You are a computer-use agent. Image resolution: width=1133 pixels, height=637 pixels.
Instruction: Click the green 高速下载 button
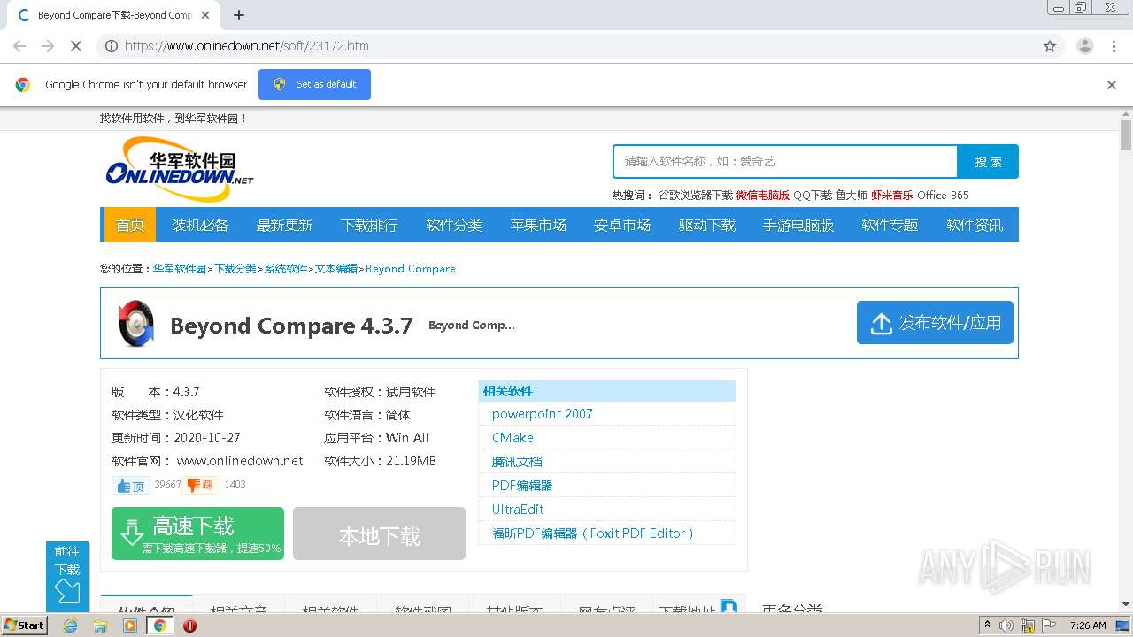click(x=197, y=533)
